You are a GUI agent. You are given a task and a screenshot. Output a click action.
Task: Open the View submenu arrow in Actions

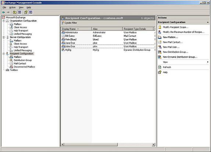[x=208, y=62]
